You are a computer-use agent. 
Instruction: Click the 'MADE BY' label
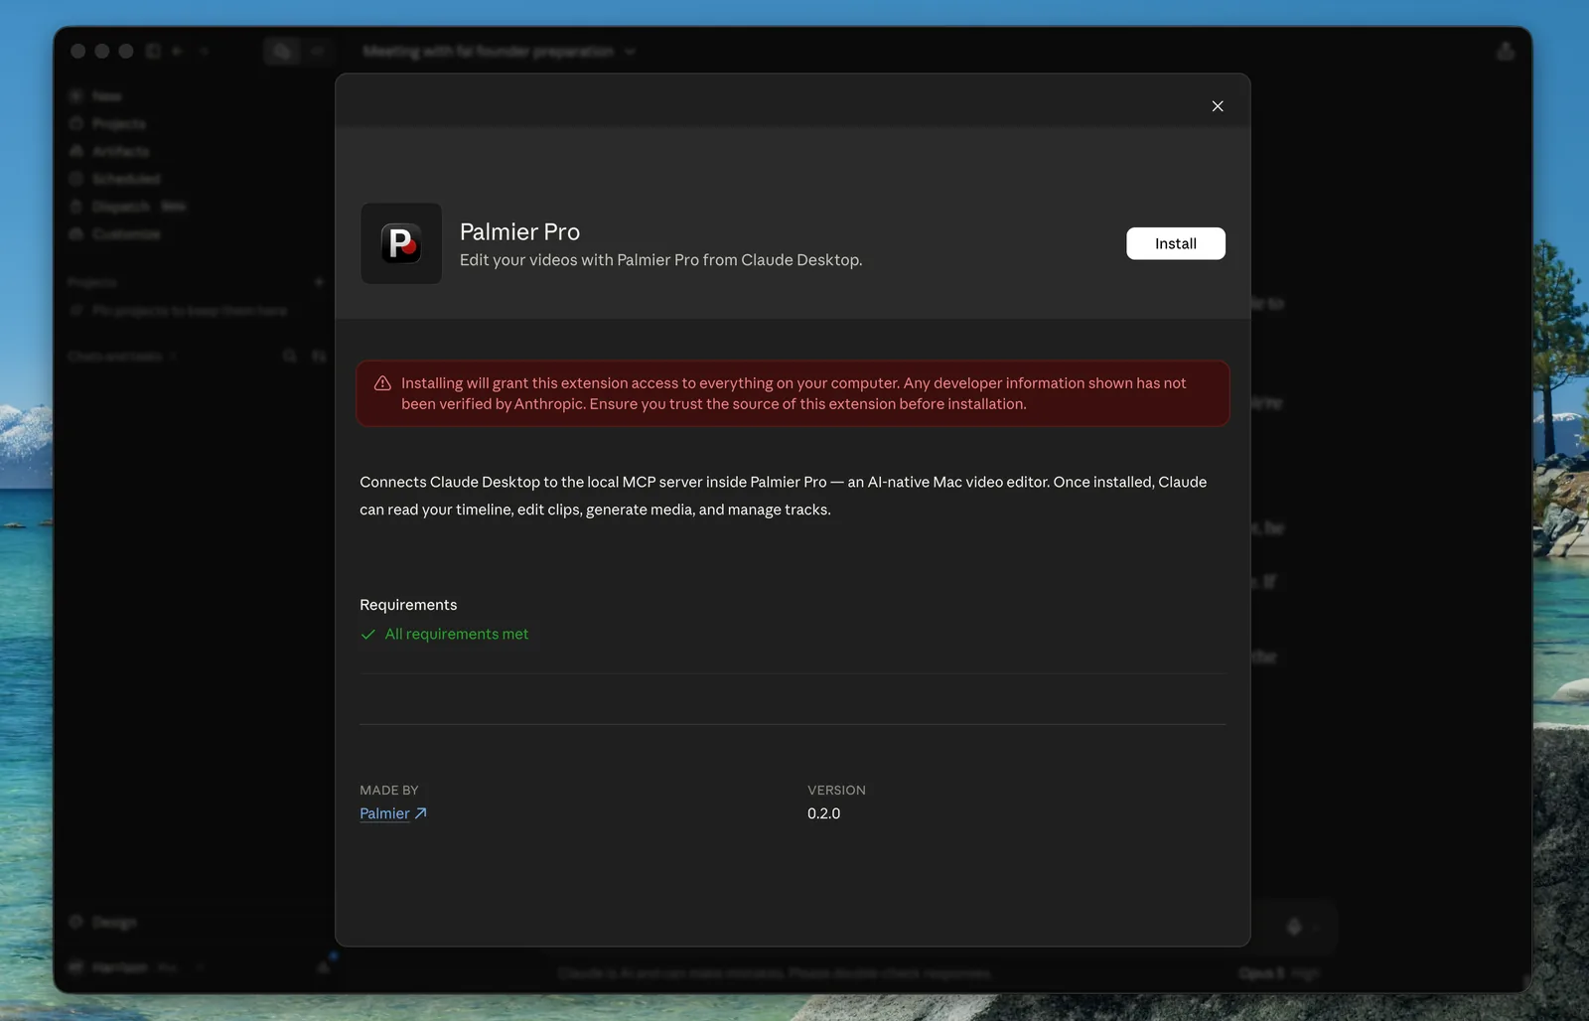tap(389, 790)
